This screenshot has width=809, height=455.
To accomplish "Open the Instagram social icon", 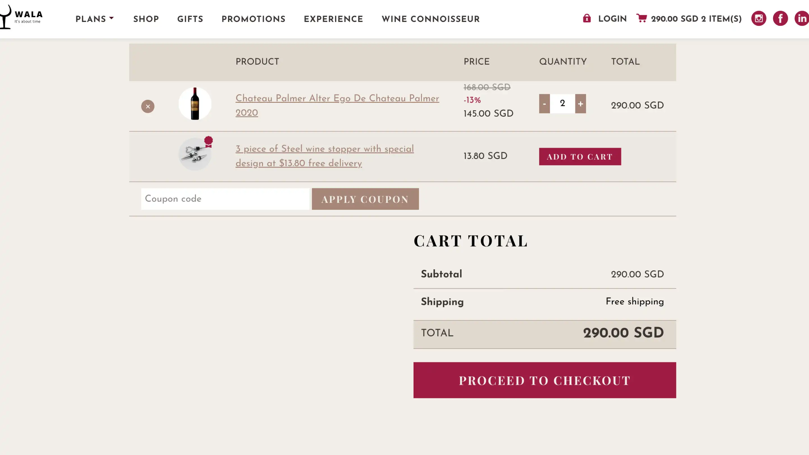I will [x=758, y=18].
